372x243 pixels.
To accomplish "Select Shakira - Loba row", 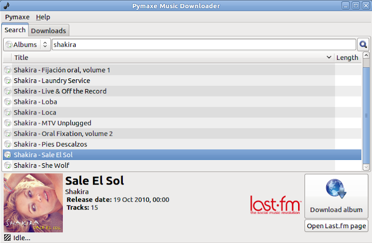I will pos(182,102).
